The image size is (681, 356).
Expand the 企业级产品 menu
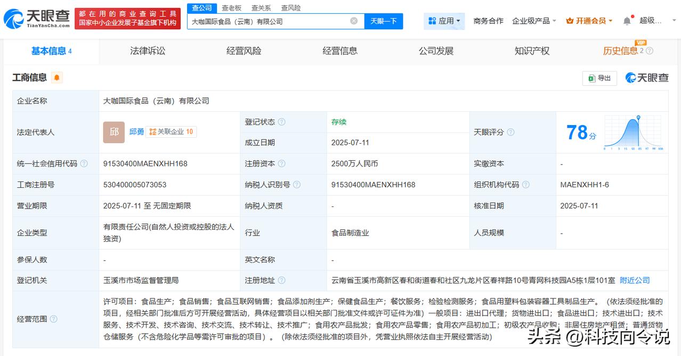tap(534, 21)
